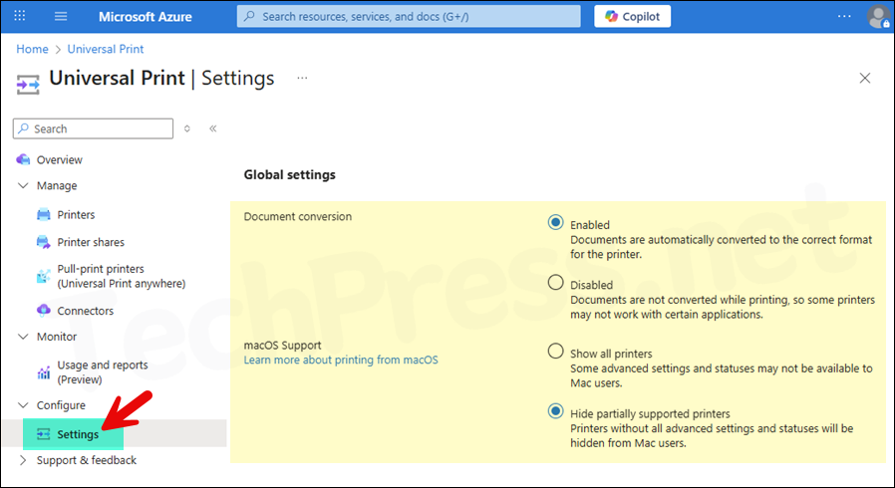Screen dimensions: 895x488
Task: Collapse the Configure section chevron
Action: click(23, 404)
